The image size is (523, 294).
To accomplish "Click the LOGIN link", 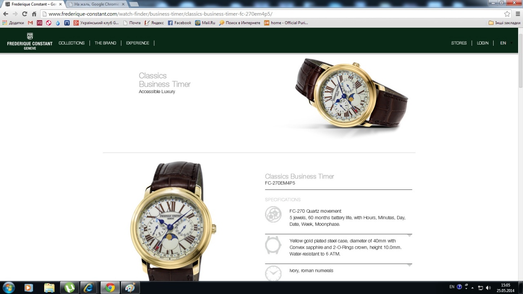I will pyautogui.click(x=483, y=43).
